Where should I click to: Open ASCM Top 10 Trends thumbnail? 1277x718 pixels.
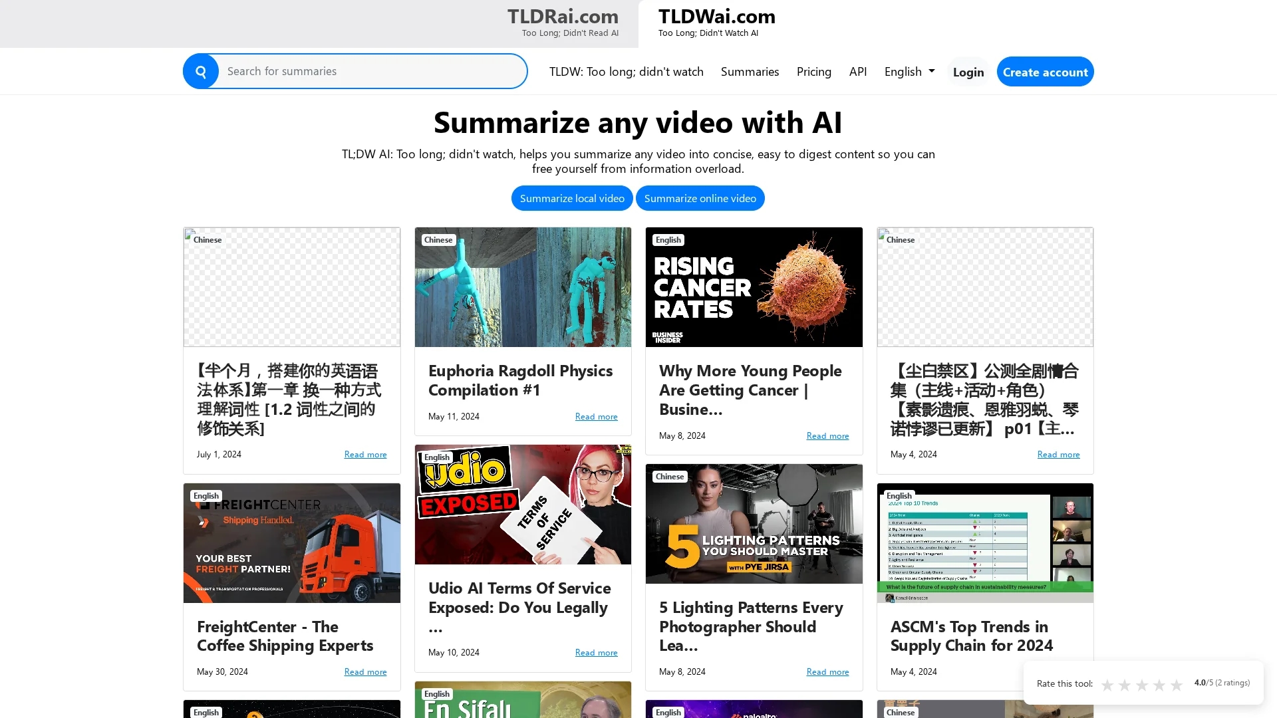click(x=985, y=543)
